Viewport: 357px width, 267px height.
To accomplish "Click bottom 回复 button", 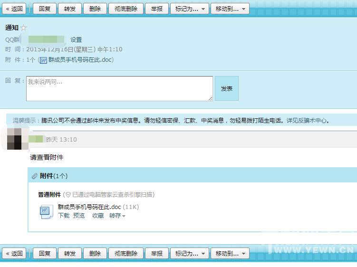I will [x=45, y=253].
